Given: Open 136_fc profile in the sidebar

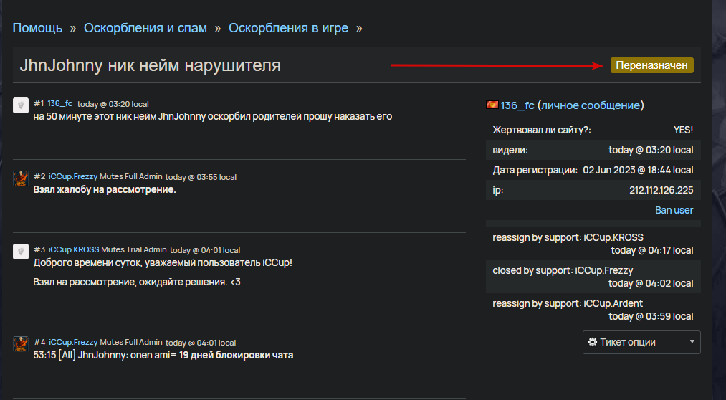Looking at the screenshot, I should coord(517,105).
